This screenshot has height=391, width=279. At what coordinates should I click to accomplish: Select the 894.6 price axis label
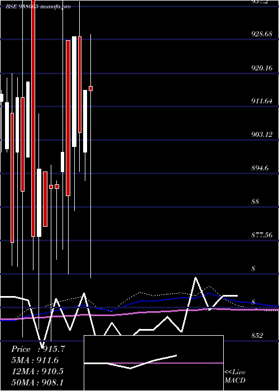[260, 168]
